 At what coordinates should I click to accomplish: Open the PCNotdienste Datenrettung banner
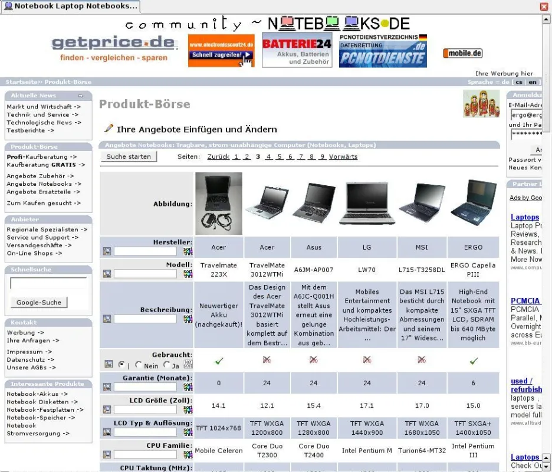[x=383, y=50]
